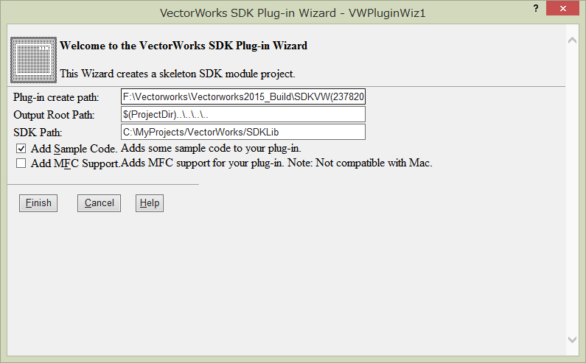Focus the Plug-in create path field
The width and height of the screenshot is (586, 363).
(243, 96)
